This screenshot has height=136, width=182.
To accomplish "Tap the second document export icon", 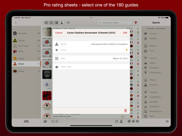I will [57, 121].
